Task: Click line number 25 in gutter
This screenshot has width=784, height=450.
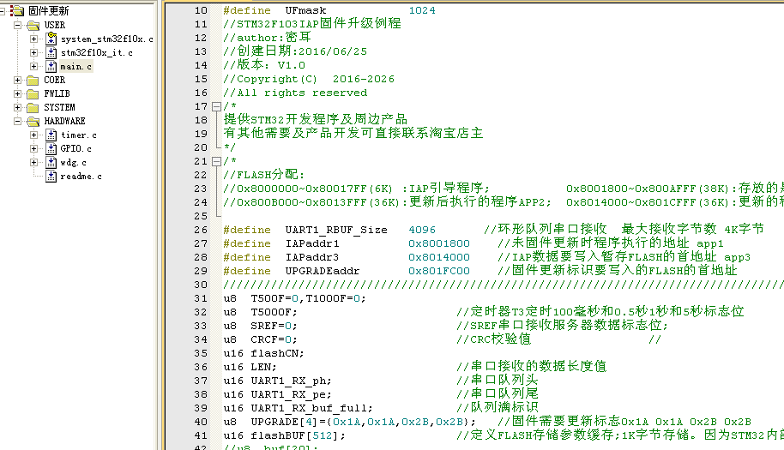Action: pyautogui.click(x=201, y=216)
